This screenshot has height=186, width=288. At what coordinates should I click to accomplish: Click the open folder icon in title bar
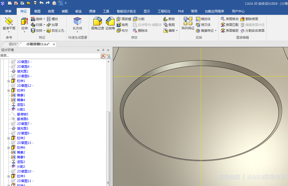coord(29,3)
